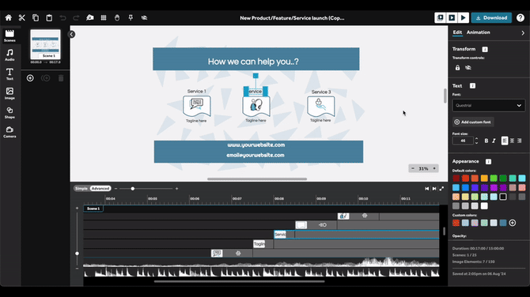Delete the scene with the trash icon
530x297 pixels.
(x=61, y=78)
